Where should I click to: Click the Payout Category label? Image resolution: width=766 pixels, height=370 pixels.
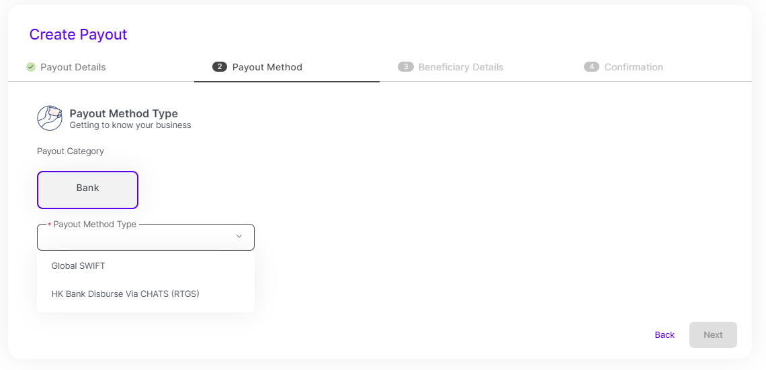pos(71,151)
